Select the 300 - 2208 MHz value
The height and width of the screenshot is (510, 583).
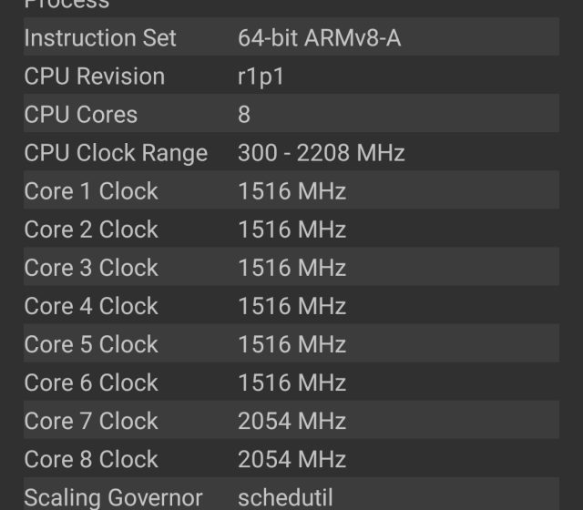click(x=321, y=153)
